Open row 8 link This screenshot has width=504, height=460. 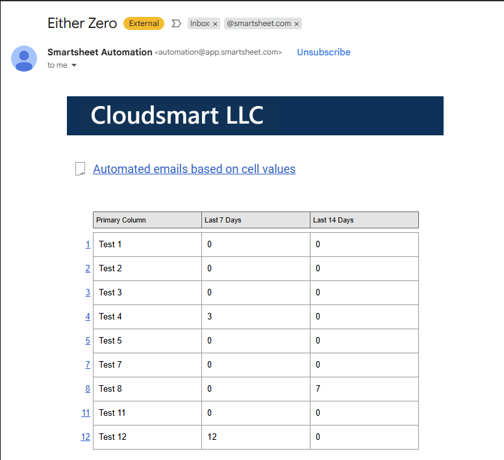click(x=88, y=389)
